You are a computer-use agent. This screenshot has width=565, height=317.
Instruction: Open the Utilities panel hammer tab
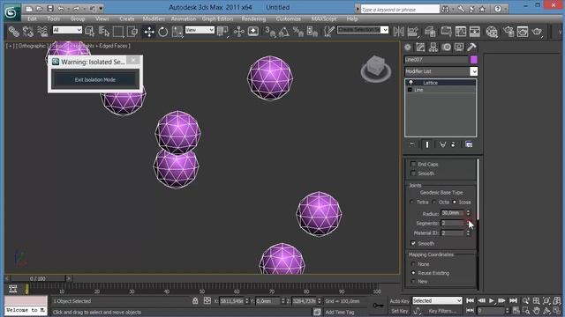point(471,47)
